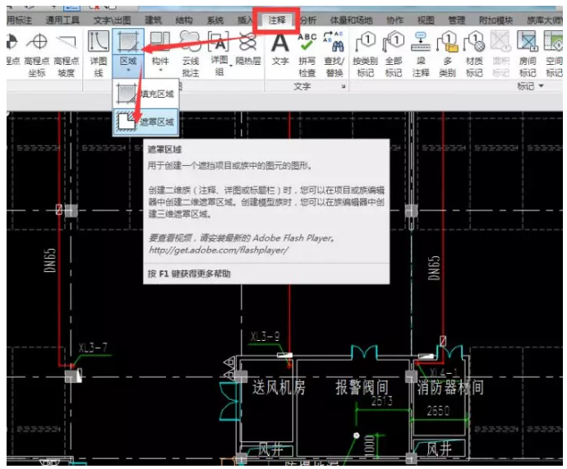567x469 pixels.
Task: Click the 按 F1 键获得更多帮助 text
Action: (189, 274)
